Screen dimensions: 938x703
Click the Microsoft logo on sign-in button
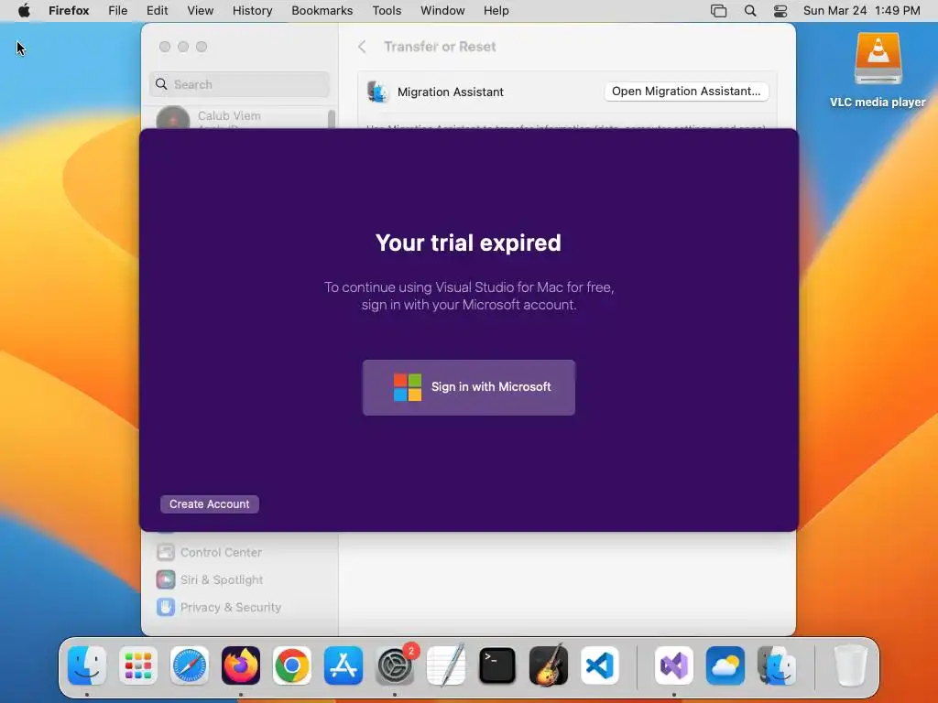[x=408, y=387]
